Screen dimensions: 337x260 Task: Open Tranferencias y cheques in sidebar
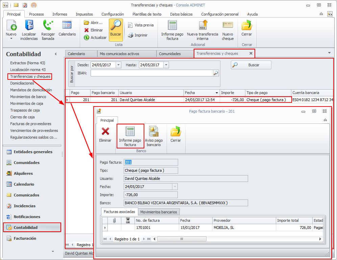30,76
